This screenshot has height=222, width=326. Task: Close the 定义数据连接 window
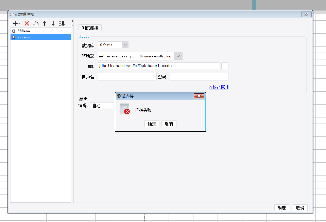pyautogui.click(x=306, y=14)
